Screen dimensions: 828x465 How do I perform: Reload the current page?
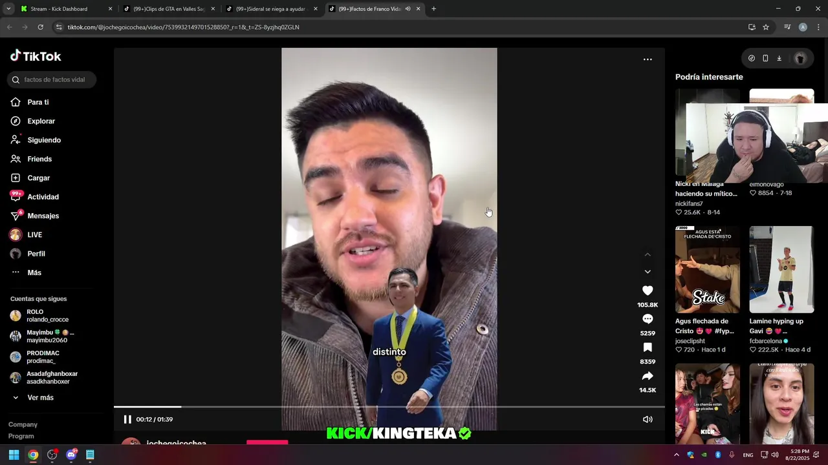click(40, 27)
